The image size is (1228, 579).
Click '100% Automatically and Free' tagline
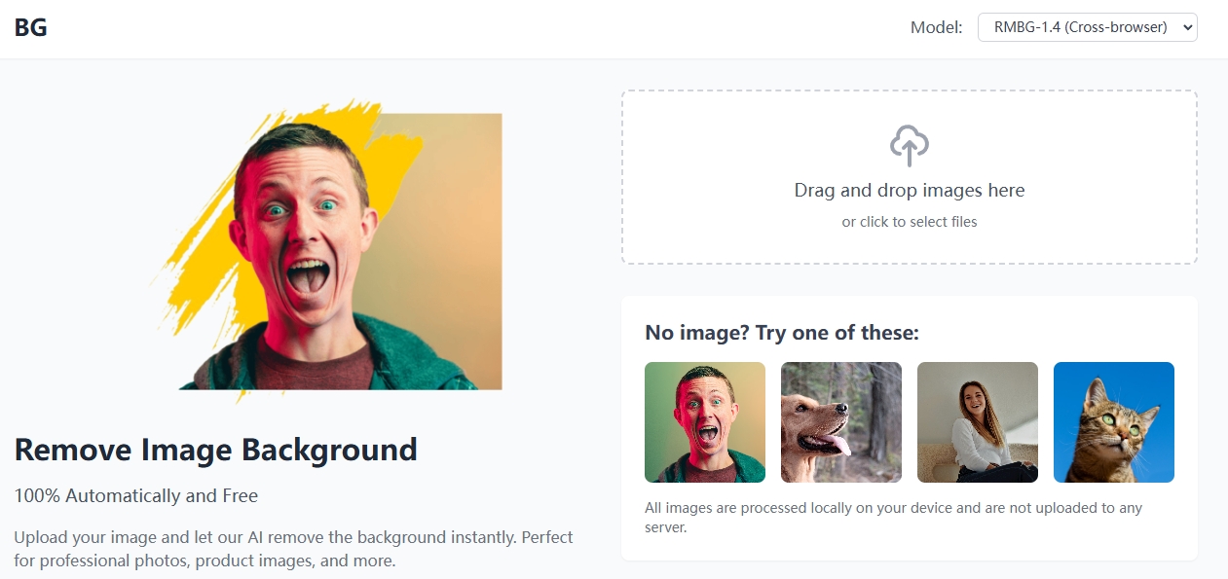(135, 495)
